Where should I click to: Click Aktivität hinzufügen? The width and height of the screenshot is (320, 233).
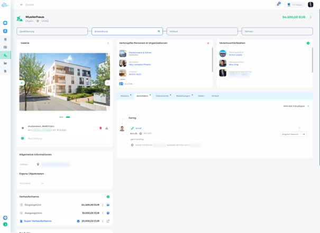(296, 106)
